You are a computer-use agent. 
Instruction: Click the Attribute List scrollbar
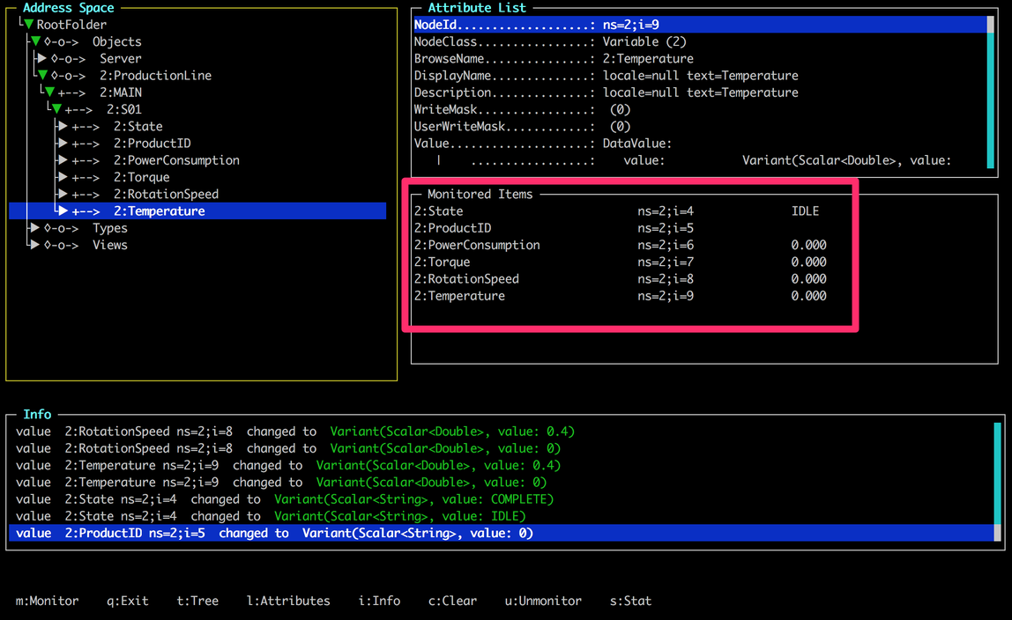992,92
